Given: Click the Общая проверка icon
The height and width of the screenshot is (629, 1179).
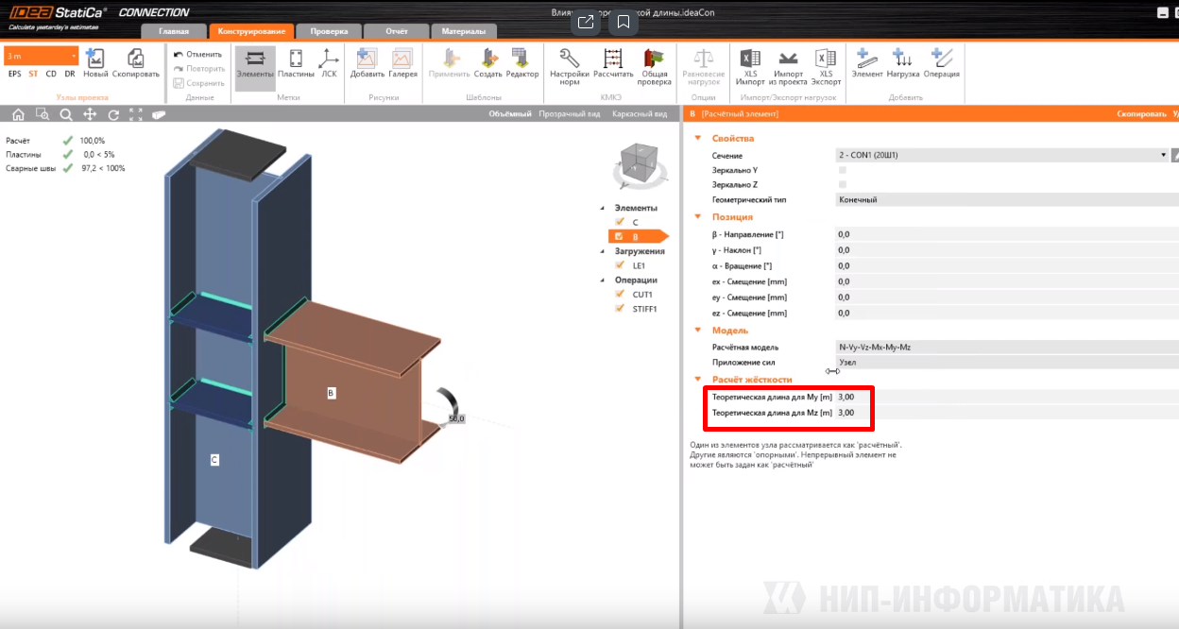Looking at the screenshot, I should 654,63.
